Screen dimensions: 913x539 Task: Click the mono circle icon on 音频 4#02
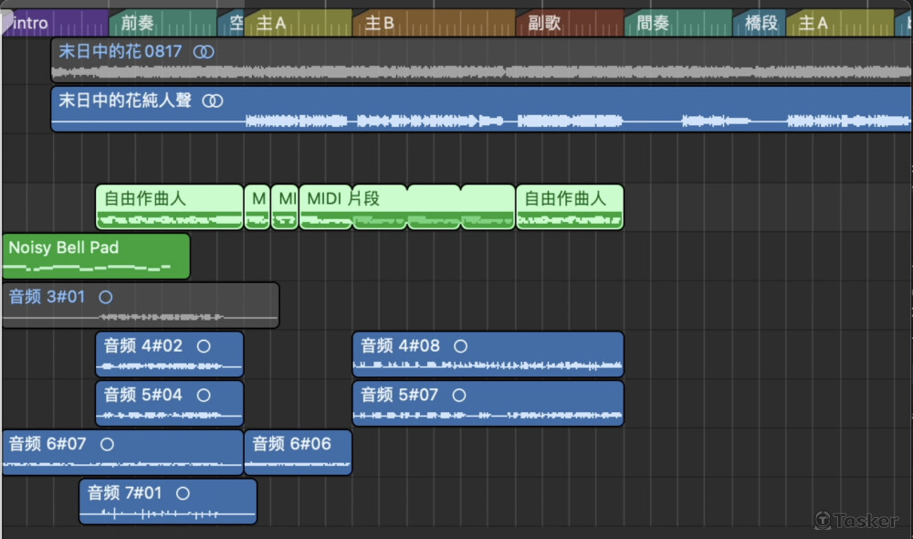coord(204,346)
